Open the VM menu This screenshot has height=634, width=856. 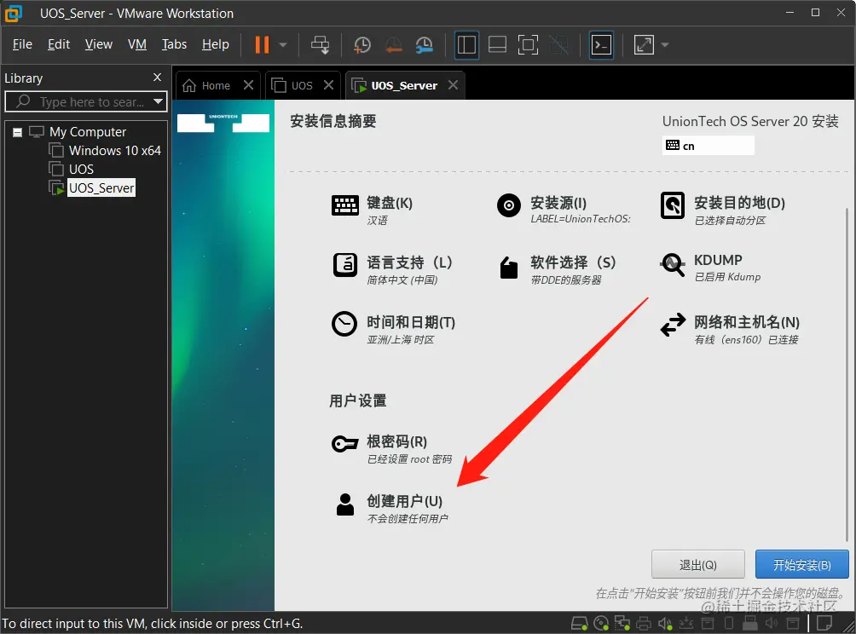pos(137,44)
